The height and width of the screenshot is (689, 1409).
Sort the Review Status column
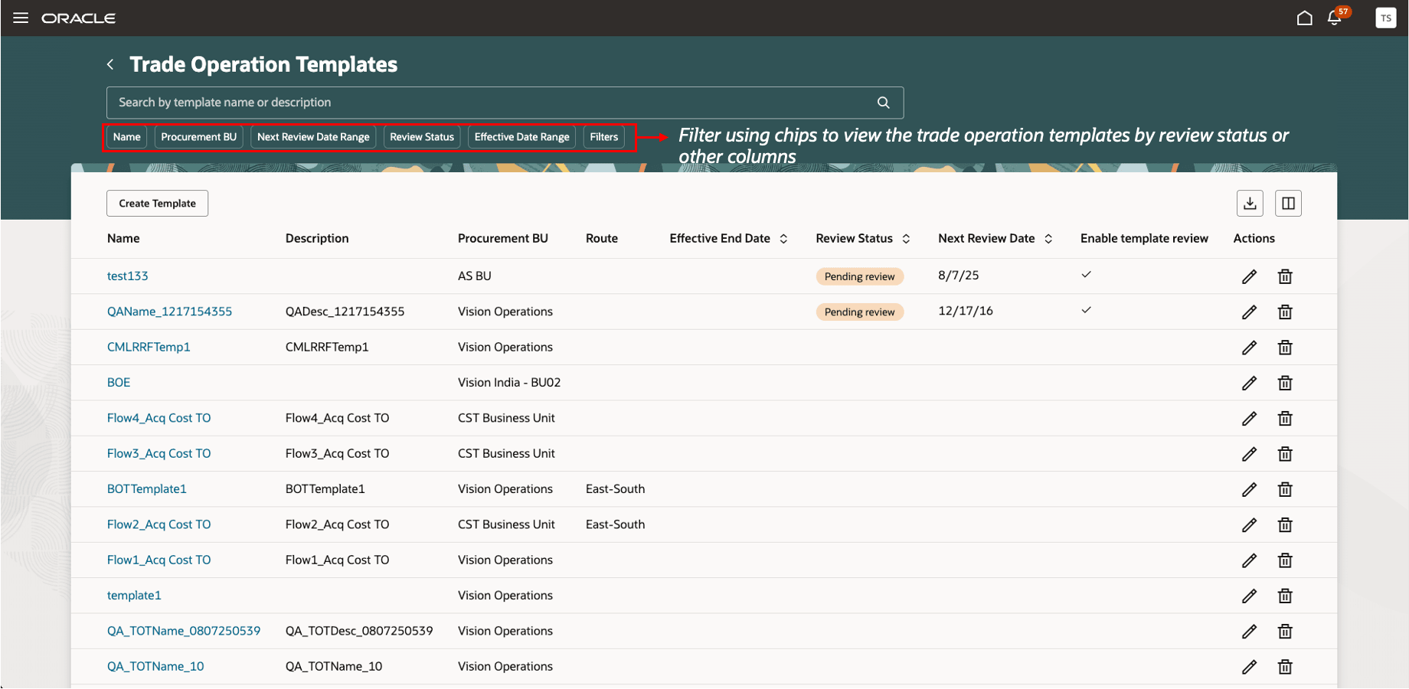[x=906, y=239]
